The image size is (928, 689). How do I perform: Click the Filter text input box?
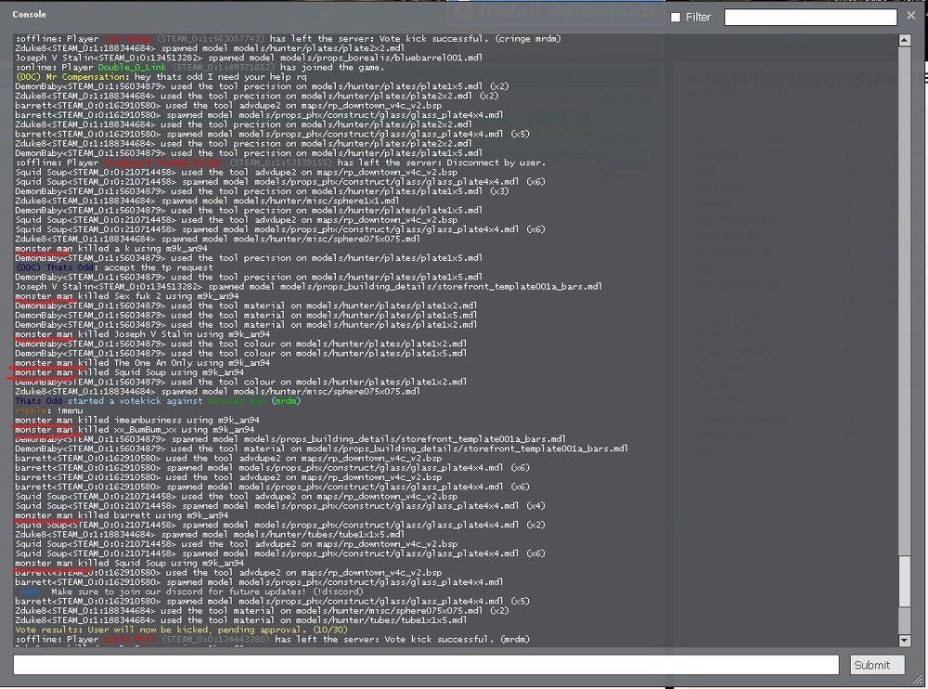tap(809, 17)
